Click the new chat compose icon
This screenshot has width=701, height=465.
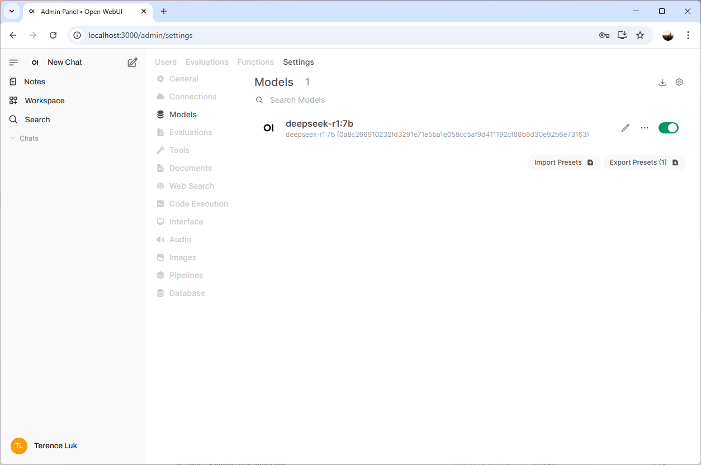pos(132,63)
